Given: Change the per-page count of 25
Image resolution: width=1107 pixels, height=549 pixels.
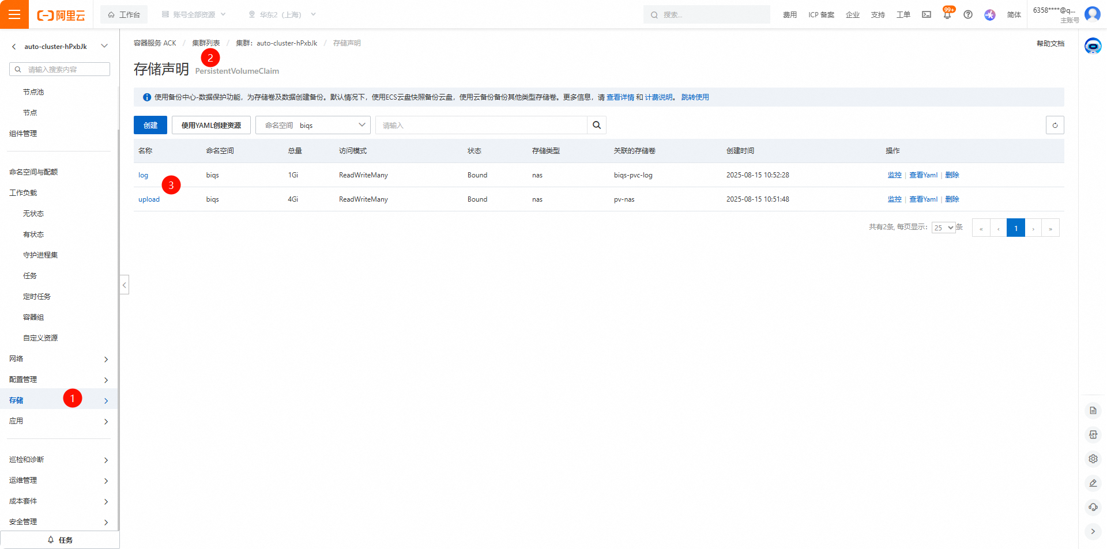Looking at the screenshot, I should (x=943, y=228).
